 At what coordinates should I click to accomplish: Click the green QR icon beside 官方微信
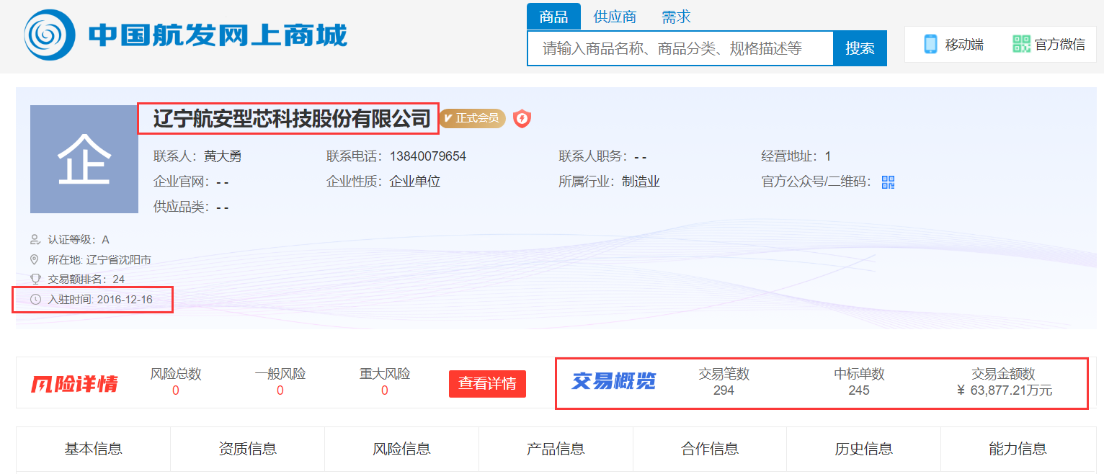point(1021,44)
